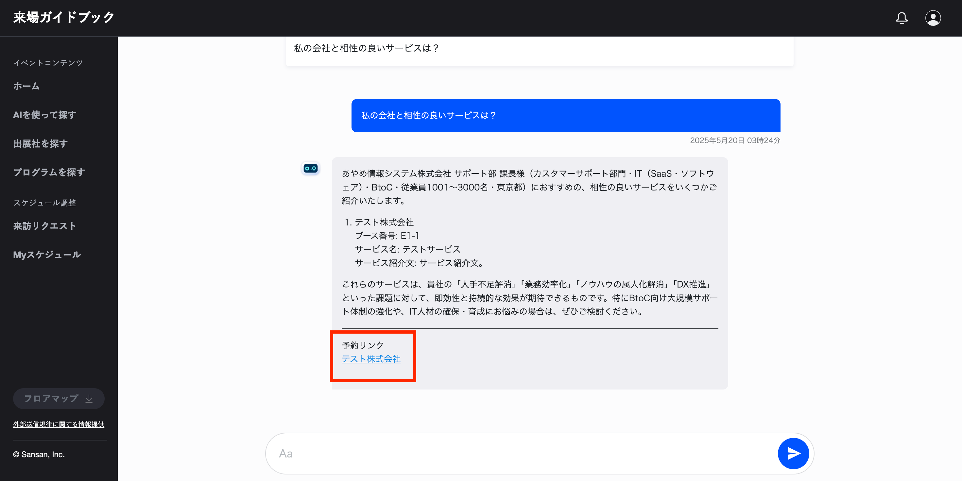Screen dimensions: 962x481
Task: Open AIを使って探す in the sidebar
Action: click(x=45, y=115)
